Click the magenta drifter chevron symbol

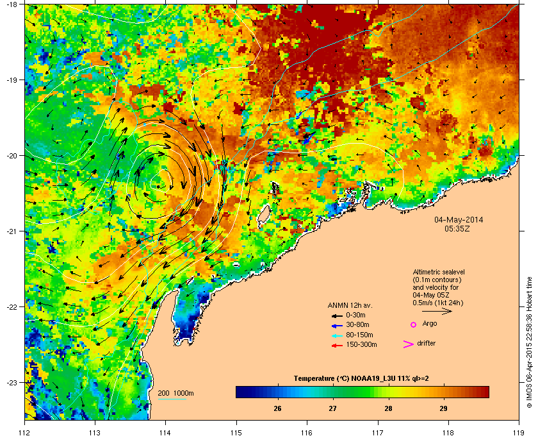tap(409, 344)
